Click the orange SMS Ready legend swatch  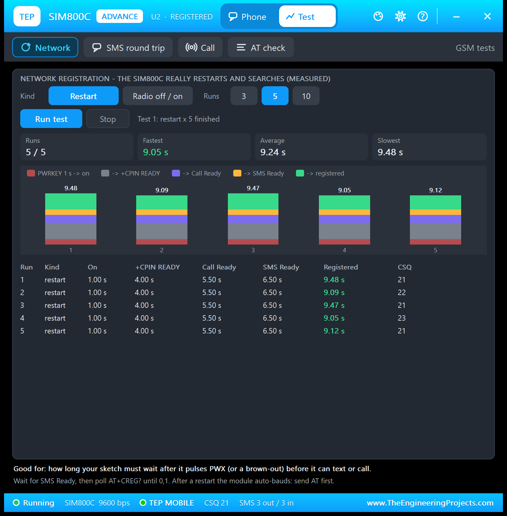pos(237,173)
